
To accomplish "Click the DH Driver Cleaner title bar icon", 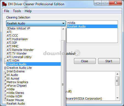I will point(4,4).
